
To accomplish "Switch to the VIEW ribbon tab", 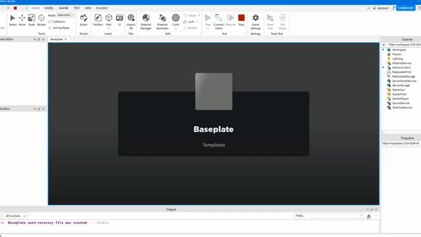I will (x=88, y=8).
